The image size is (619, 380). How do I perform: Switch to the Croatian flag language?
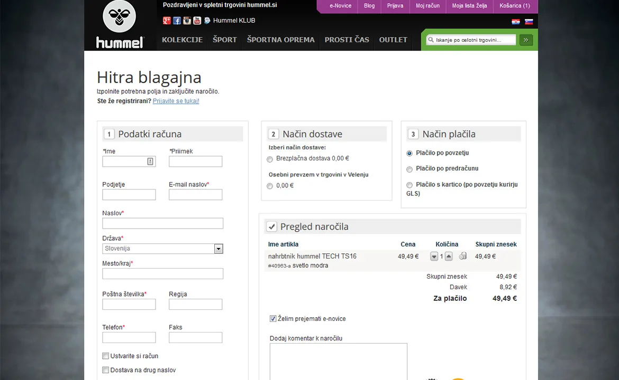point(516,22)
